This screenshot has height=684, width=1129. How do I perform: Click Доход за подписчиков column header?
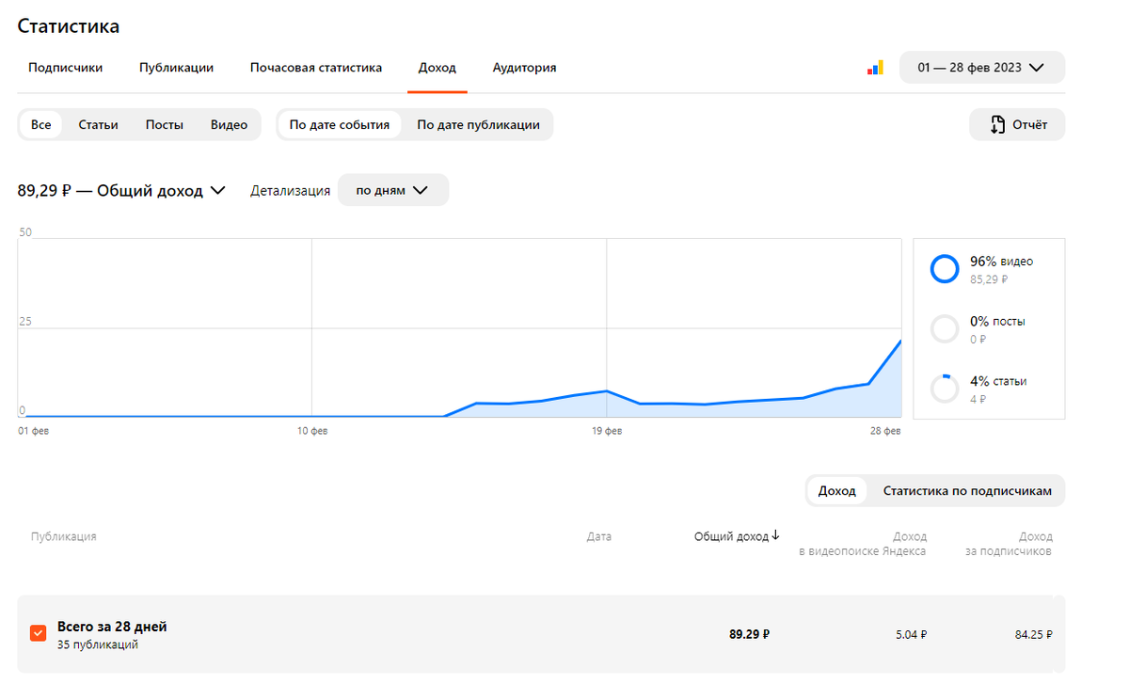pos(1009,544)
